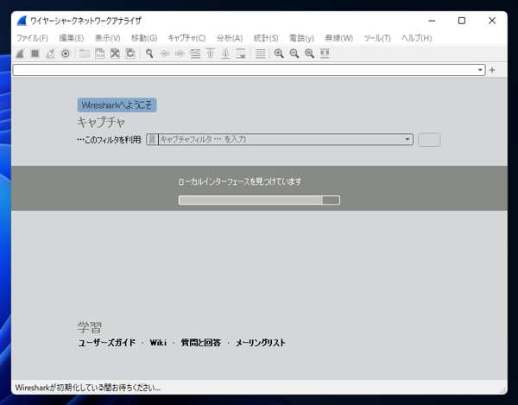Click the plus icon beside display filter
This screenshot has width=518, height=405.
click(492, 70)
